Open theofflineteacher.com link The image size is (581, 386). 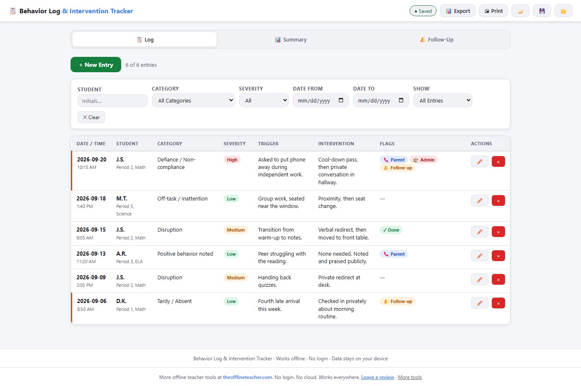248,377
